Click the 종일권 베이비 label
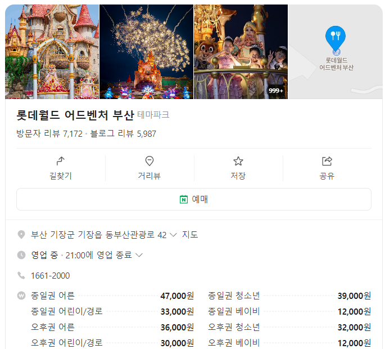Image resolution: width=385 pixels, height=349 pixels. point(234,311)
